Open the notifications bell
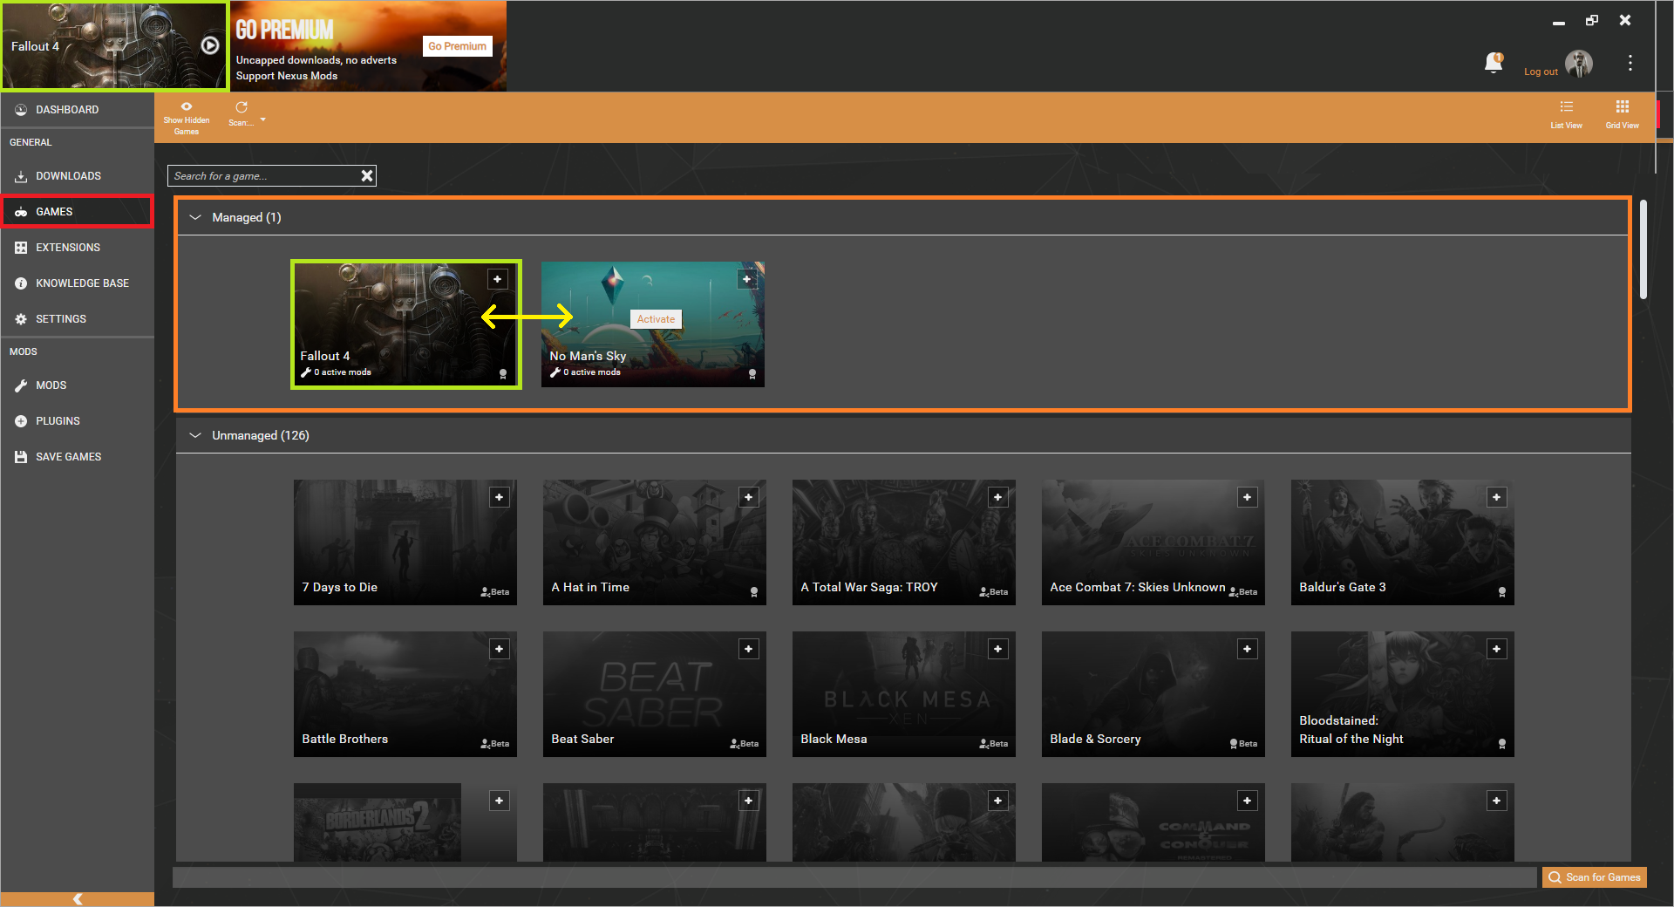 (x=1494, y=63)
